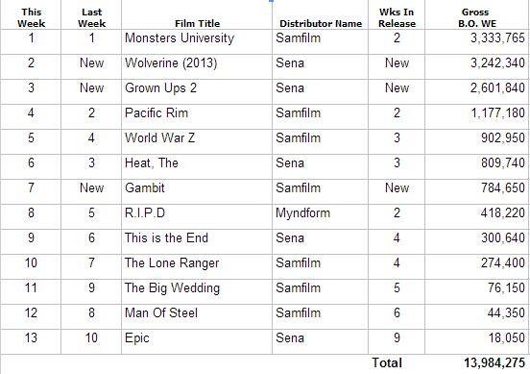Screen dimensions: 530x374
Task: Click the Epic film title cell
Action: pyautogui.click(x=197, y=341)
